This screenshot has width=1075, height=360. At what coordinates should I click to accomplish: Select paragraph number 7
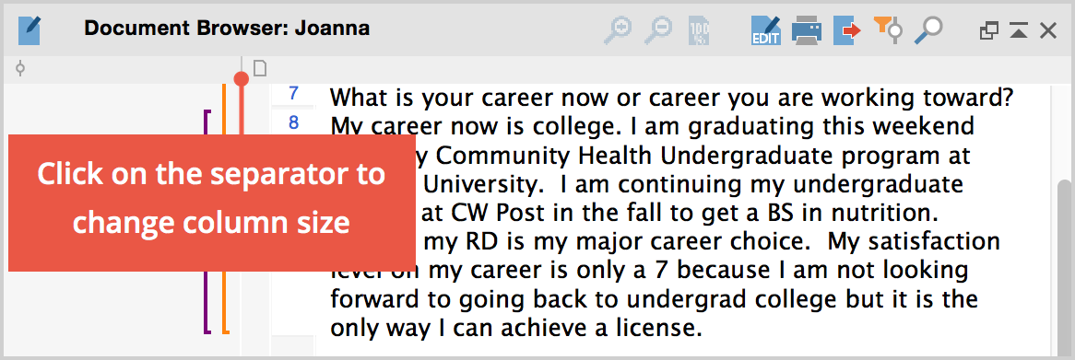[293, 93]
